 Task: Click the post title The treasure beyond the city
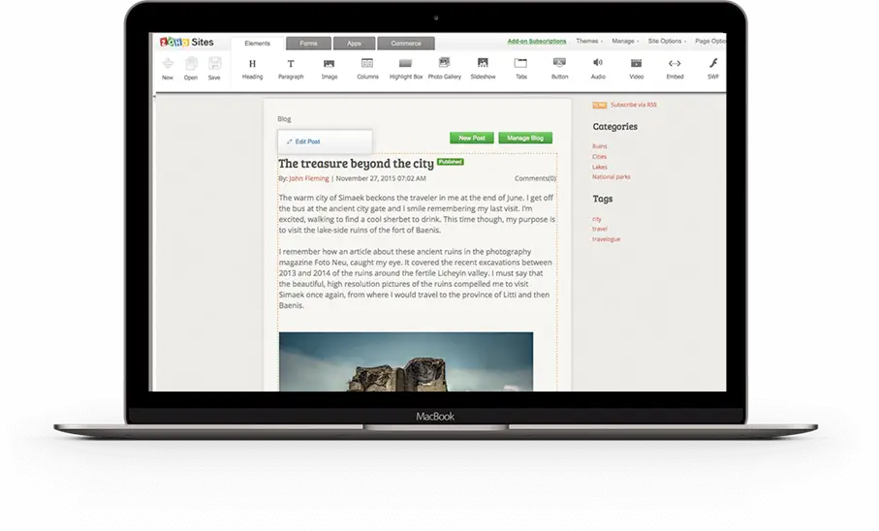[356, 164]
